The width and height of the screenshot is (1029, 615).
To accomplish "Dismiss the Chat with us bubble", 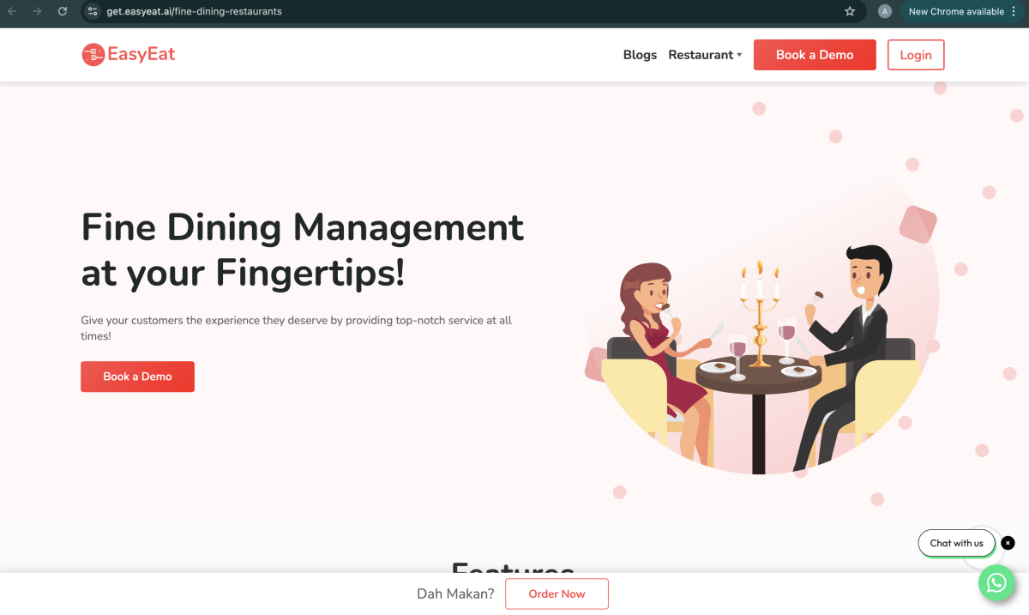I will (x=1008, y=543).
